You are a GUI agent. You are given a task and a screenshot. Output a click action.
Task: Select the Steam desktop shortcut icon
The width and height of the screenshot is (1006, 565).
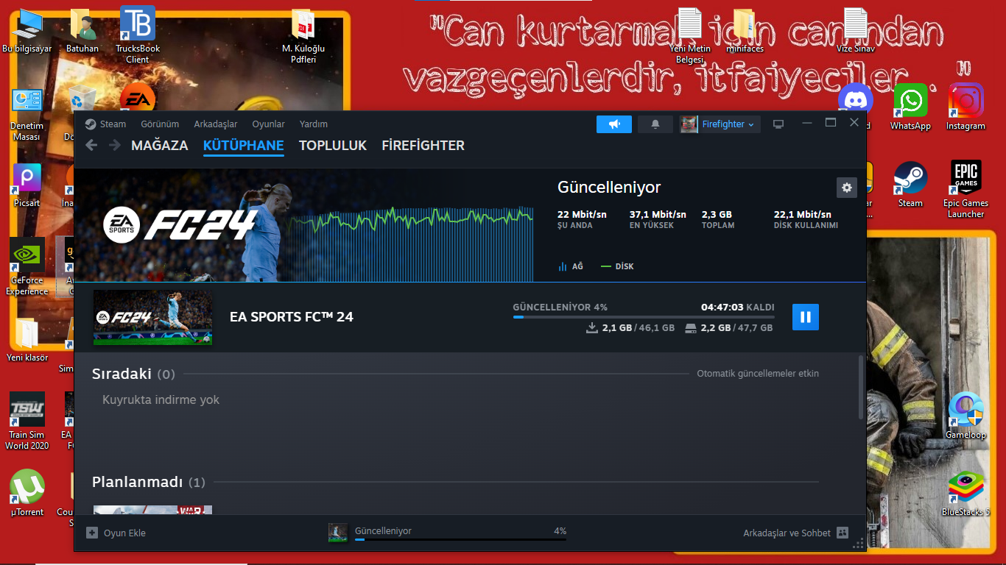click(910, 185)
